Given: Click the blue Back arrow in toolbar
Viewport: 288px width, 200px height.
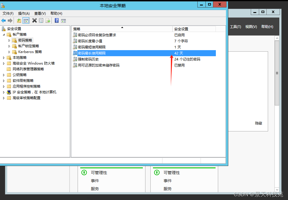Looking at the screenshot, I should [x=3, y=21].
